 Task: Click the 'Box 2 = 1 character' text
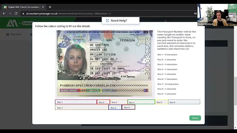click(x=167, y=60)
